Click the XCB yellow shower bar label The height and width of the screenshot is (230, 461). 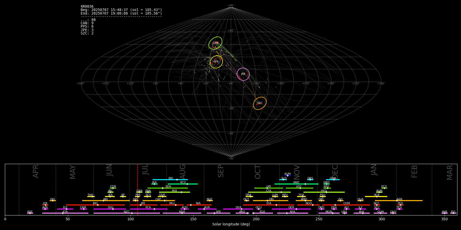pyautogui.click(x=376, y=195)
